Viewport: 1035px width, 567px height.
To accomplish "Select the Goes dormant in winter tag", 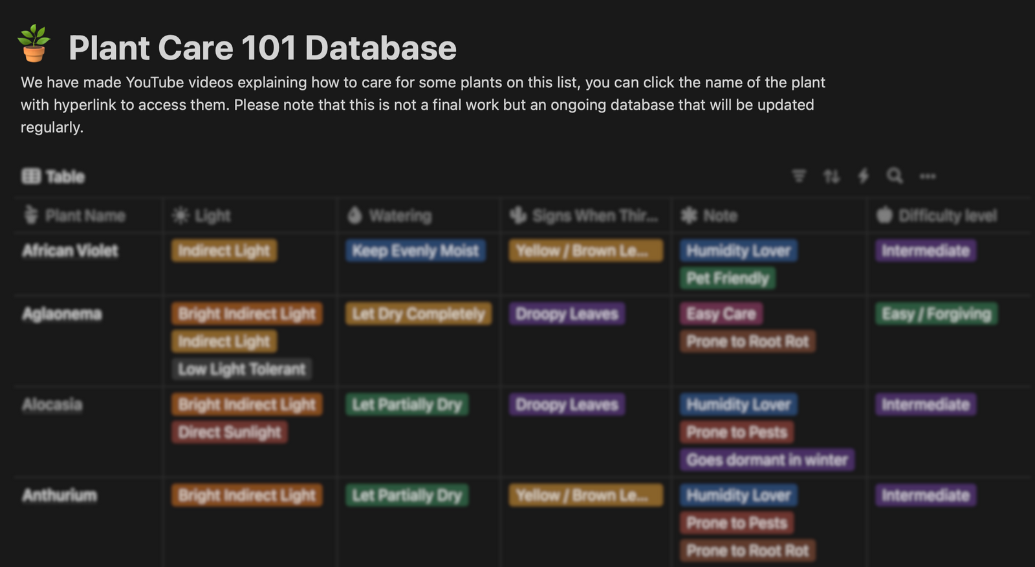I will 767,460.
